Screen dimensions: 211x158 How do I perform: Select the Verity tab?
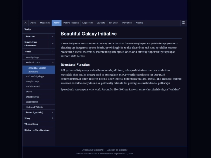(x=57, y=23)
